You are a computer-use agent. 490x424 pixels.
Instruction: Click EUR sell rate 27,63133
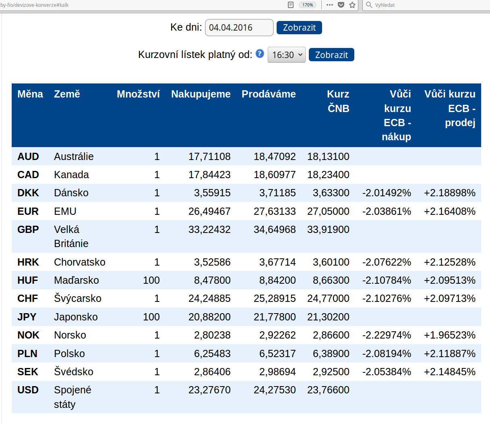[x=275, y=211]
